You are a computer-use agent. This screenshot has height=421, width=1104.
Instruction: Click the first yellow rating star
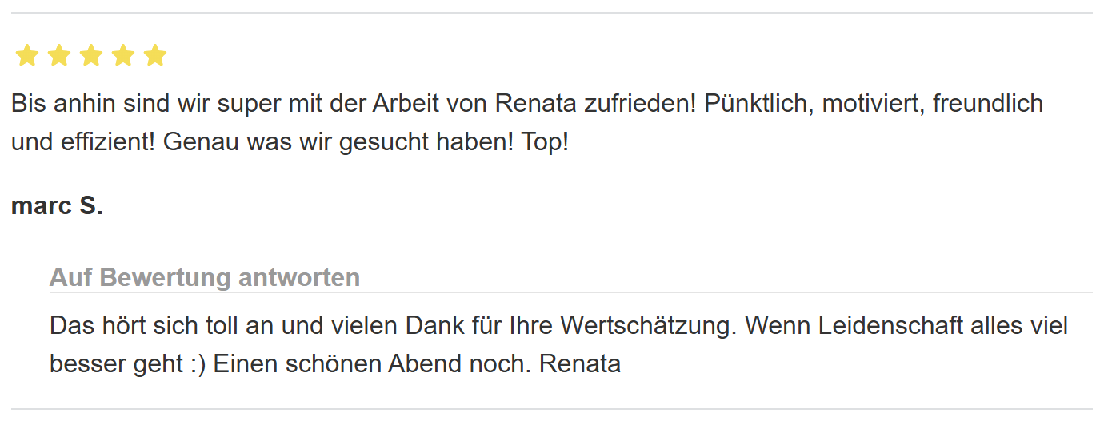pos(27,56)
